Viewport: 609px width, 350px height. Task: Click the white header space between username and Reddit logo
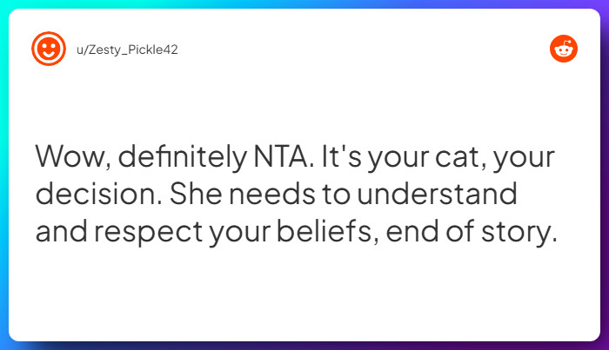point(365,50)
